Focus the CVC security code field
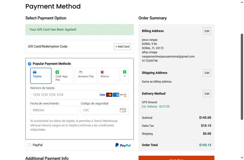This screenshot has height=160, width=244. (x=104, y=110)
